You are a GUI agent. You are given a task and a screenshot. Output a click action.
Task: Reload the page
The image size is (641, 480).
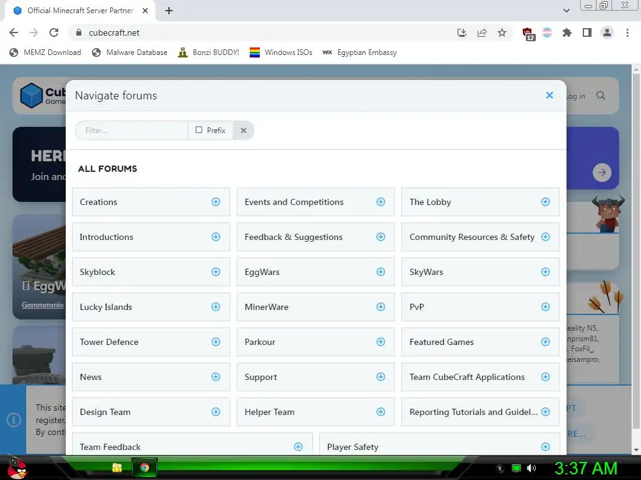(x=54, y=32)
